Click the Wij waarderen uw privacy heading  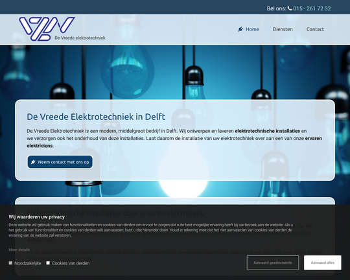(x=36, y=217)
